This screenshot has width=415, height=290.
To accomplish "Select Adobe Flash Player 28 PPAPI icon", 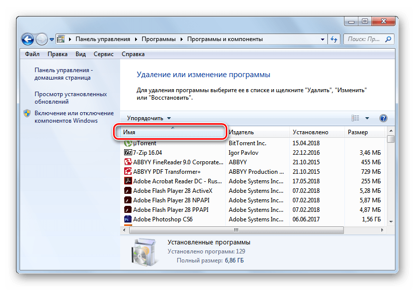I will [x=128, y=210].
